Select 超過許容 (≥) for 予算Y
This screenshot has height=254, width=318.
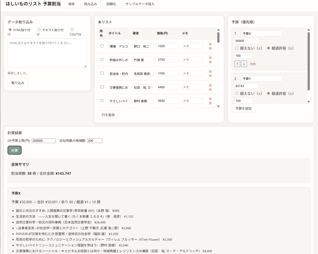click(269, 93)
